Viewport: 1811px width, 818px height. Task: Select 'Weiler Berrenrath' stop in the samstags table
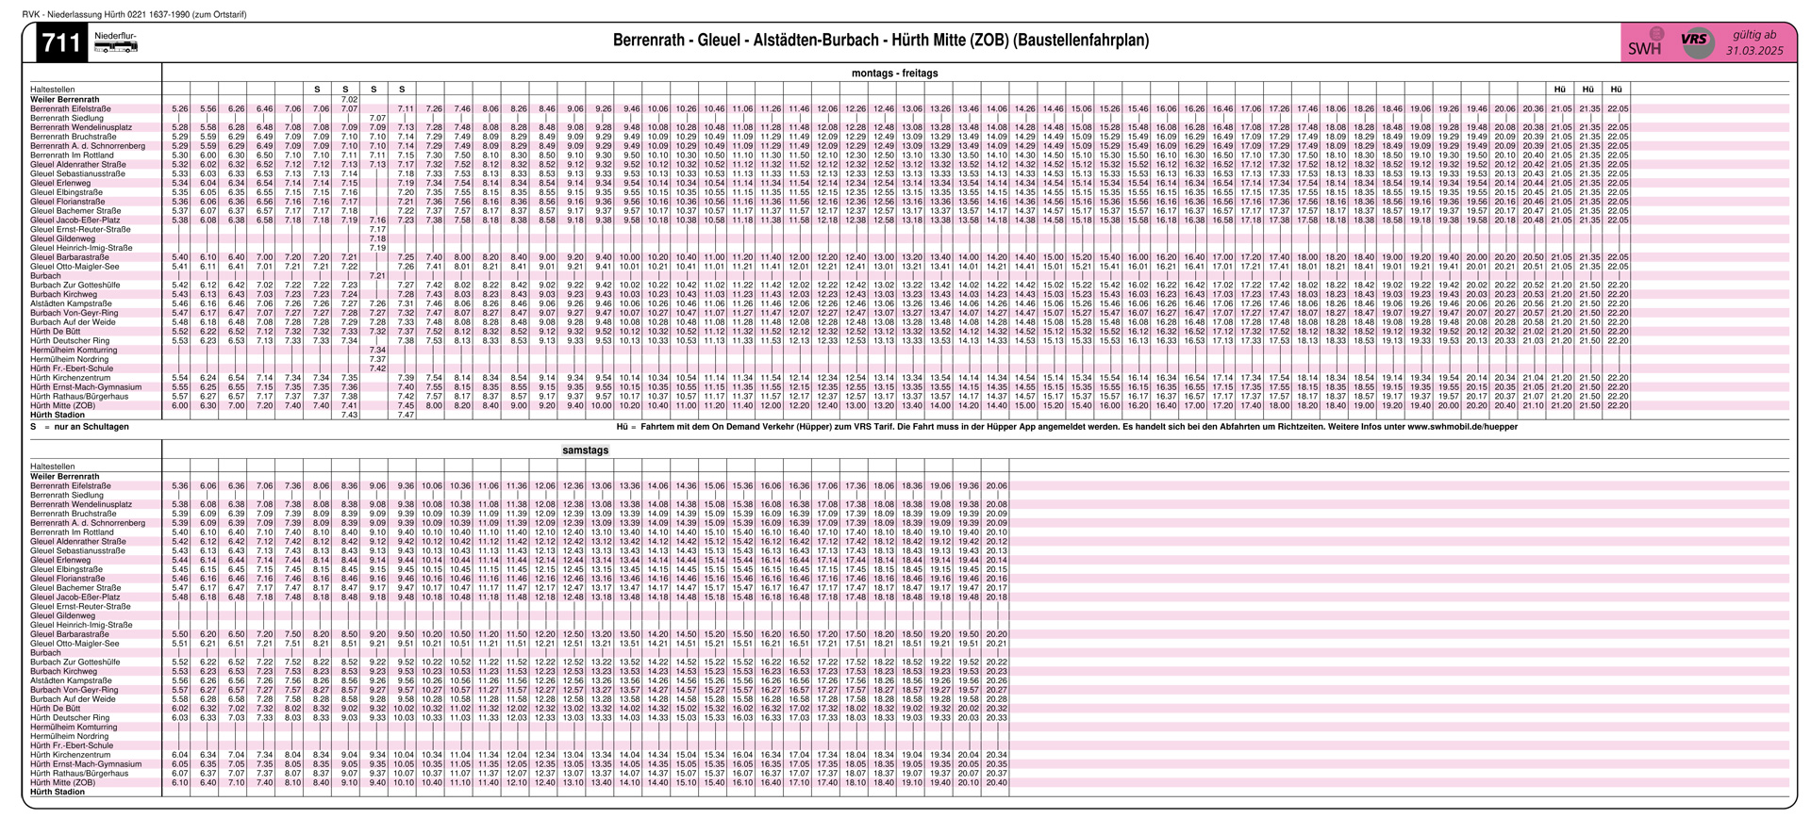[64, 477]
